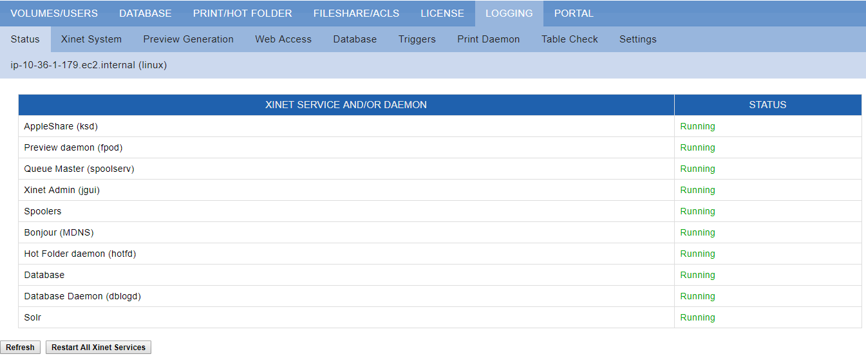Click Restart All Xinet Services
The height and width of the screenshot is (363, 866).
(99, 348)
